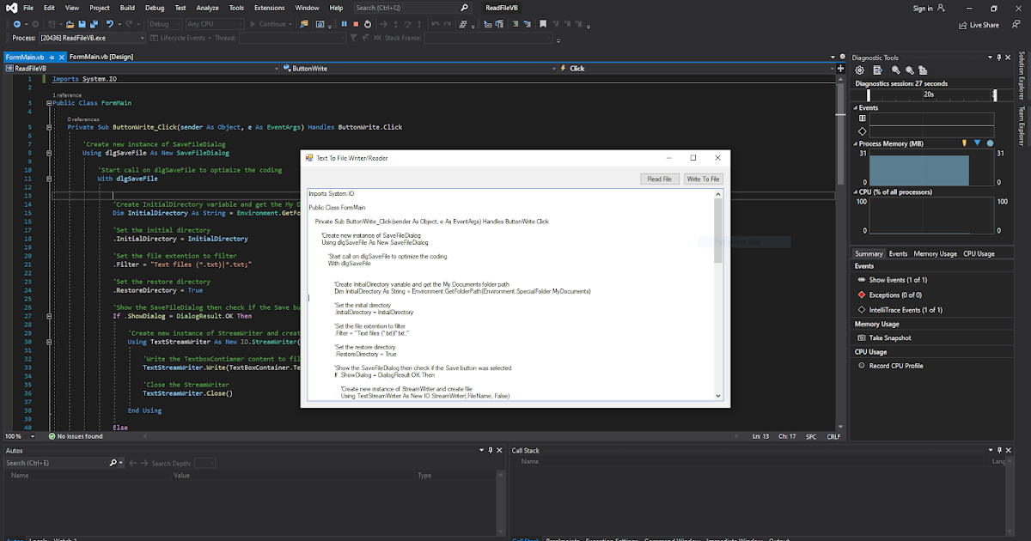This screenshot has width=1031, height=541.
Task: Click the diagnostics session timeline slider handle
Action: coord(994,96)
